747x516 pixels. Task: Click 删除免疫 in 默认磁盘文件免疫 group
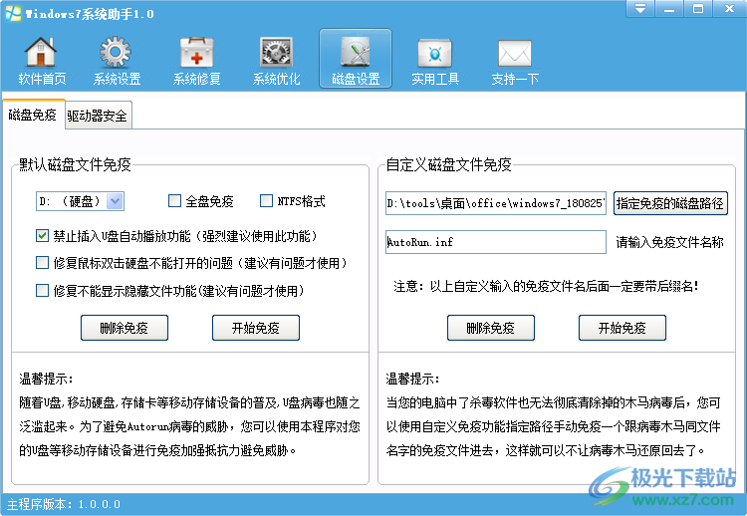(124, 328)
